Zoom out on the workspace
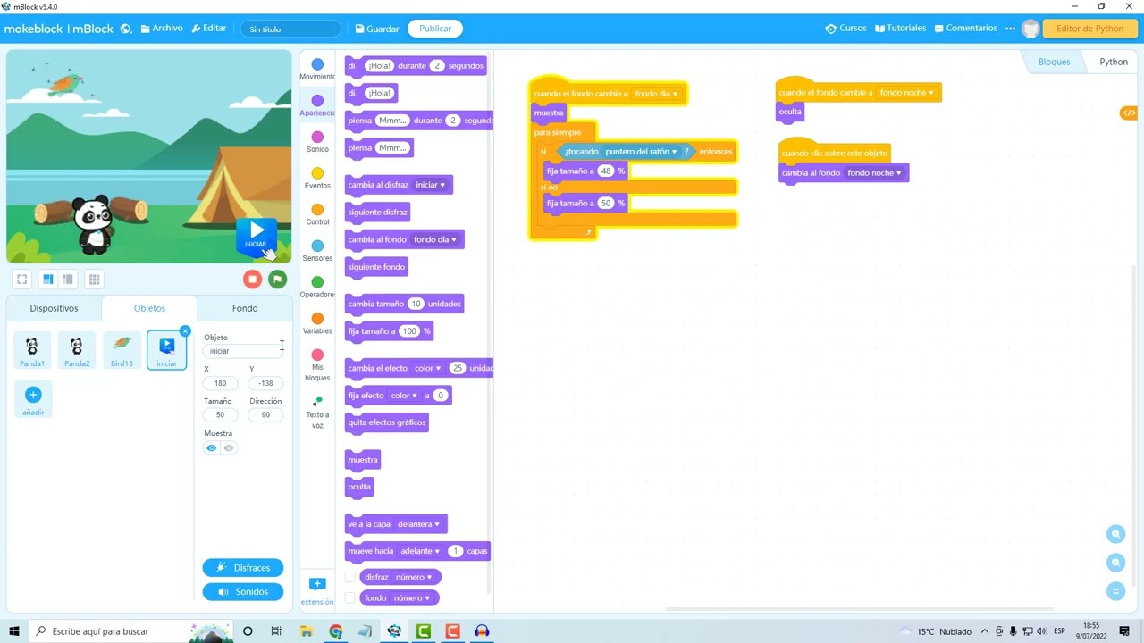 point(1115,563)
